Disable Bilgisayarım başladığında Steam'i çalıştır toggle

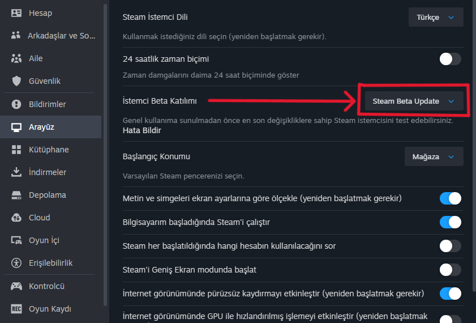point(450,222)
